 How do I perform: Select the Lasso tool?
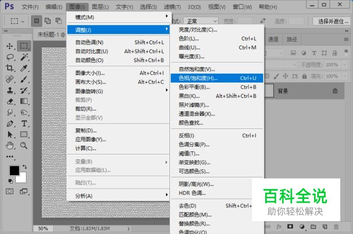pyautogui.click(x=10, y=57)
